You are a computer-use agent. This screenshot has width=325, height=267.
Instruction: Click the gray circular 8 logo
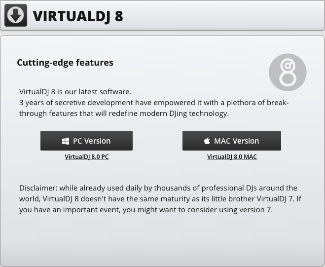pos(288,73)
